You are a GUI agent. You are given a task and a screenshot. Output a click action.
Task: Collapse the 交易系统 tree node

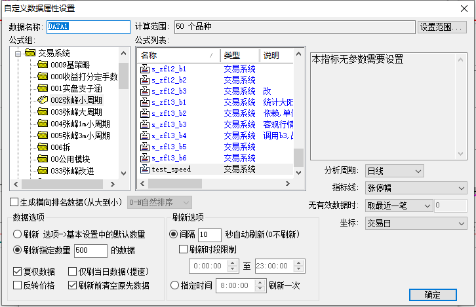click(18, 53)
